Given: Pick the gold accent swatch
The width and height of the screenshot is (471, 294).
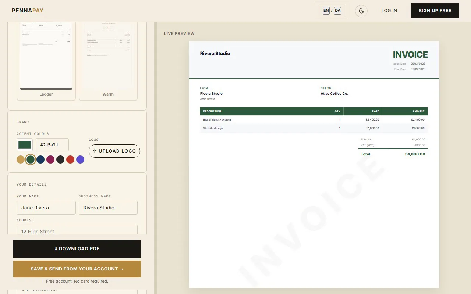Looking at the screenshot, I should [x=21, y=159].
